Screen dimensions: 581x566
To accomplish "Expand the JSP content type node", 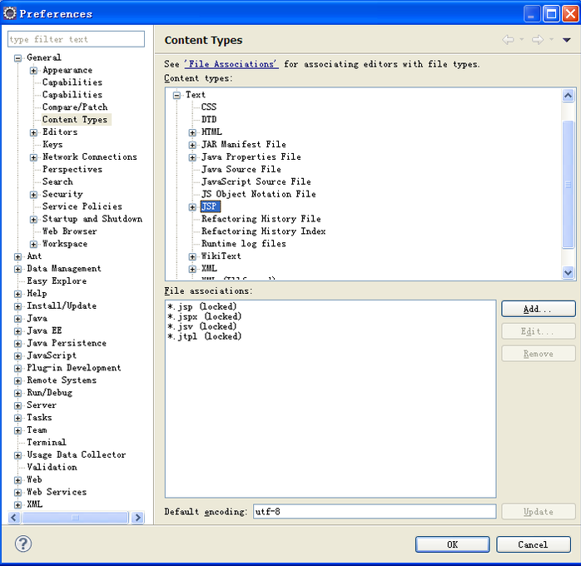I will (x=192, y=207).
